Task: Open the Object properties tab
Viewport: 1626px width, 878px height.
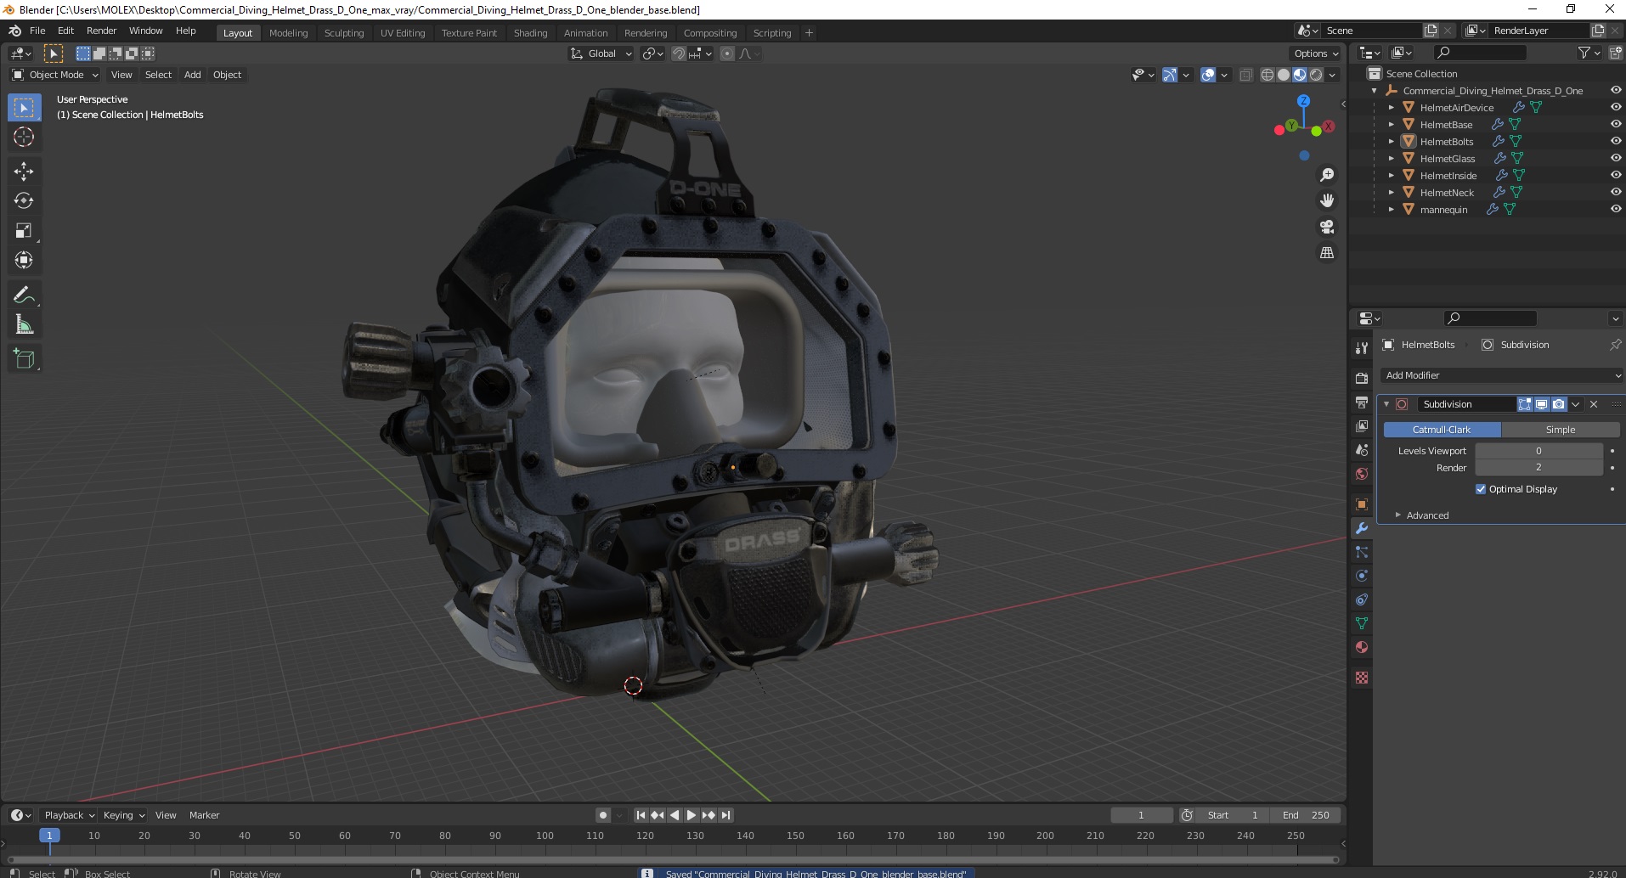Action: [1362, 504]
